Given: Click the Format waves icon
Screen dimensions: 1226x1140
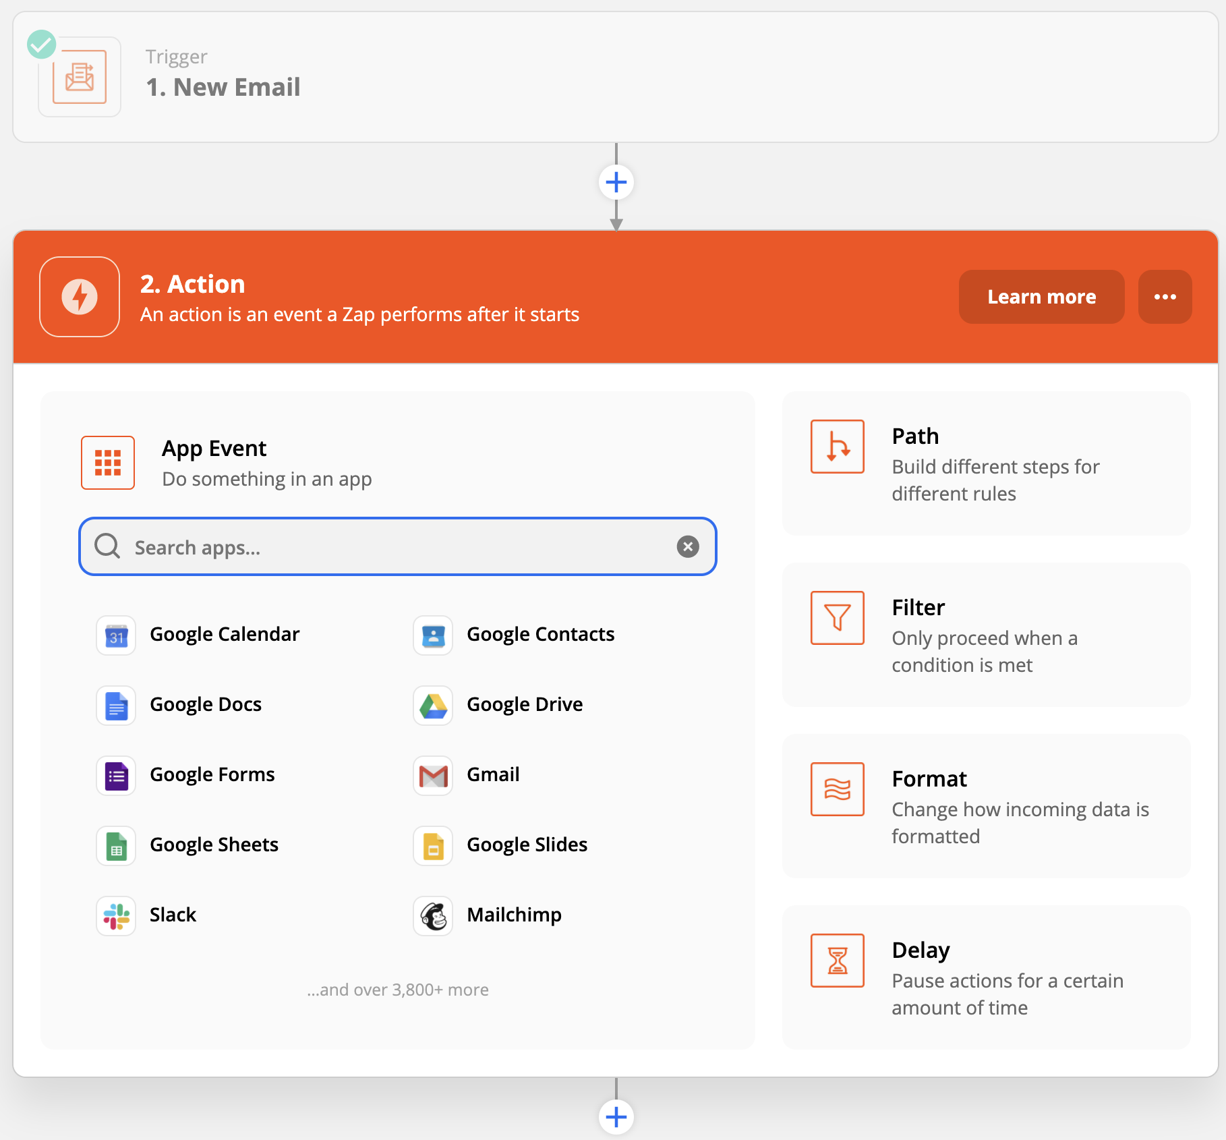Looking at the screenshot, I should [x=838, y=789].
